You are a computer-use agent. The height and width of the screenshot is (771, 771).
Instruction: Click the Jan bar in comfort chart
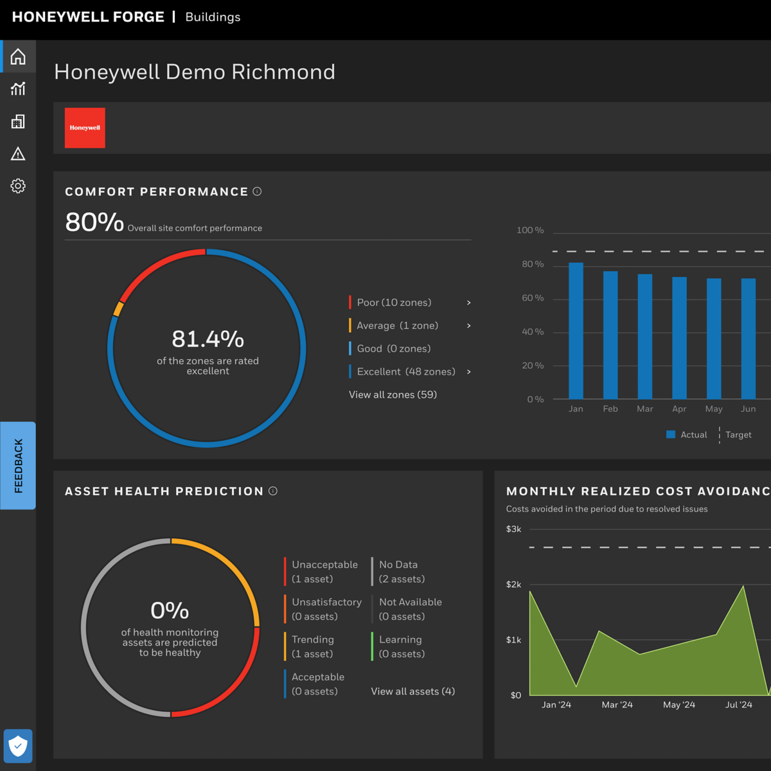pos(576,331)
